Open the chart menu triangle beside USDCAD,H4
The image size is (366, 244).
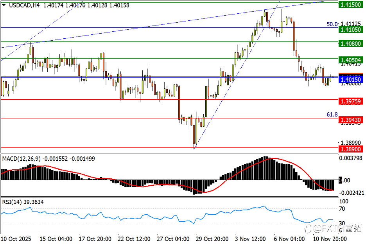point(4,5)
